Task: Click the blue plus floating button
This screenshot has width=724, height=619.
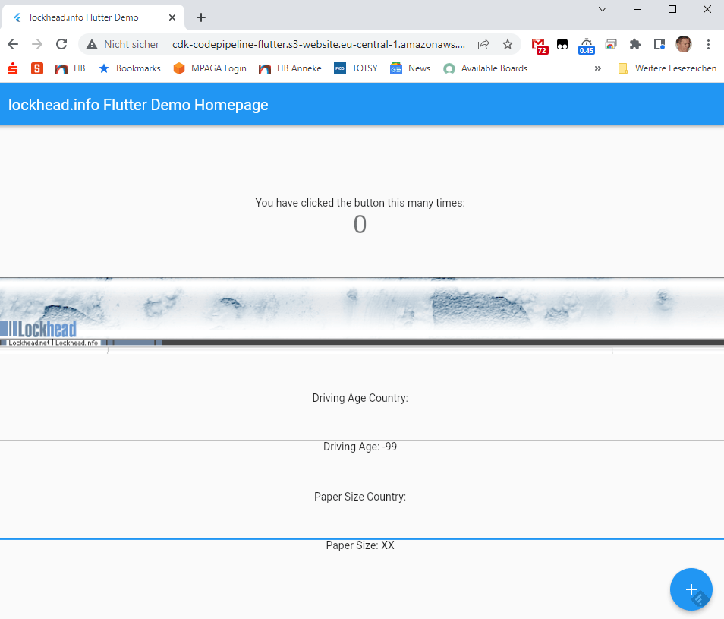Action: click(691, 589)
